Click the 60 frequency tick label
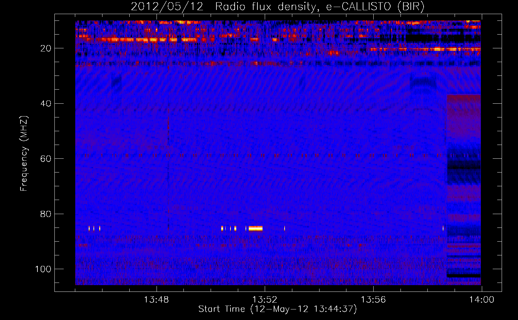Image resolution: width=518 pixels, height=320 pixels. 46,159
